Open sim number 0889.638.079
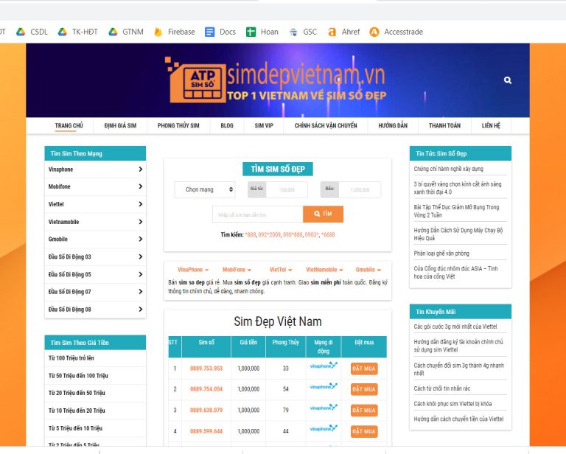This screenshot has width=566, height=454. pyautogui.click(x=206, y=411)
